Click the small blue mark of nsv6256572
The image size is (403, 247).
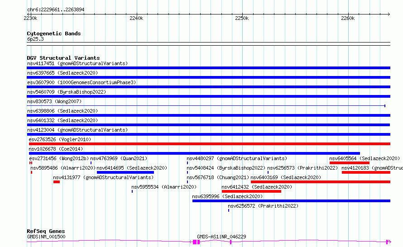point(229,210)
